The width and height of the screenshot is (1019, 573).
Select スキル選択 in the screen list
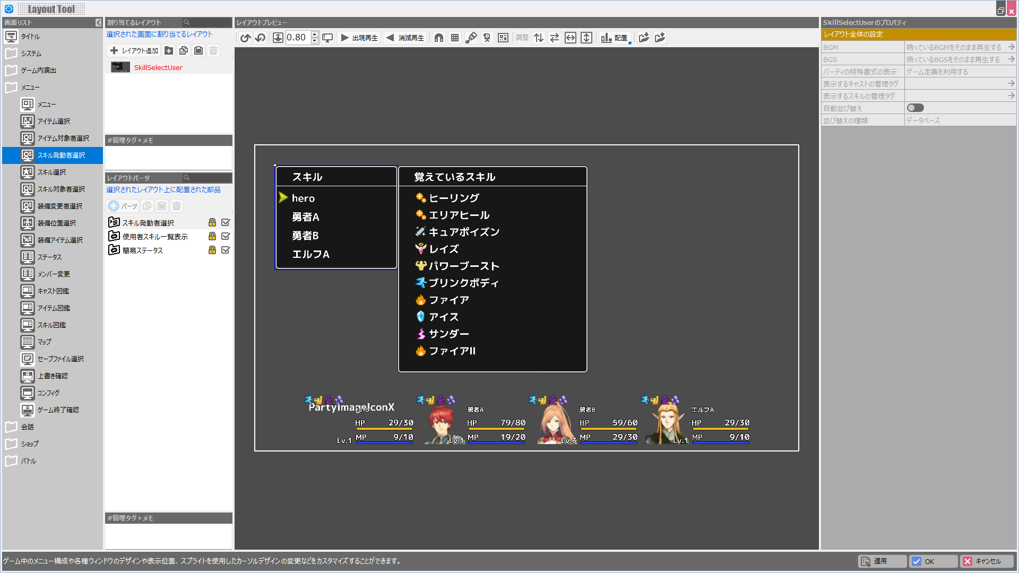click(x=51, y=172)
